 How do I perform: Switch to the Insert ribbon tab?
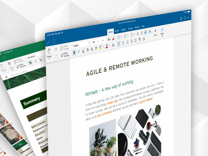(x=117, y=31)
